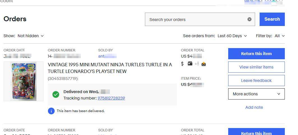Click the green delivered checkmark icon
Screen dimensions: 298x135
click(56, 94)
